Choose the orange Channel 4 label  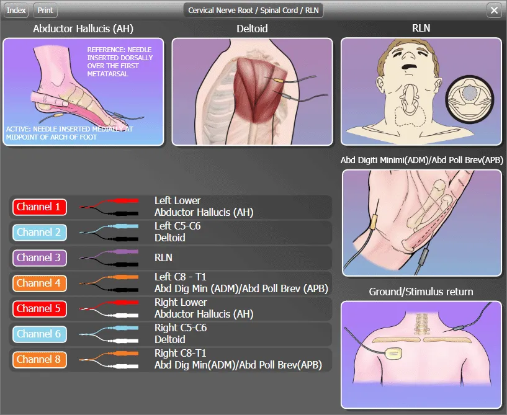click(40, 283)
